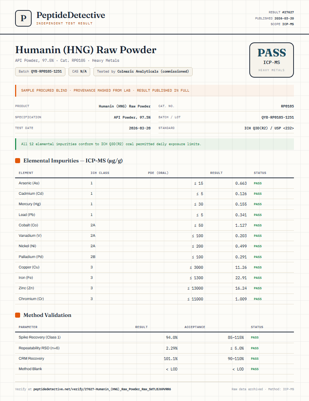Click the RESULT header in impurities table
The width and height of the screenshot is (309, 401).
216,173
